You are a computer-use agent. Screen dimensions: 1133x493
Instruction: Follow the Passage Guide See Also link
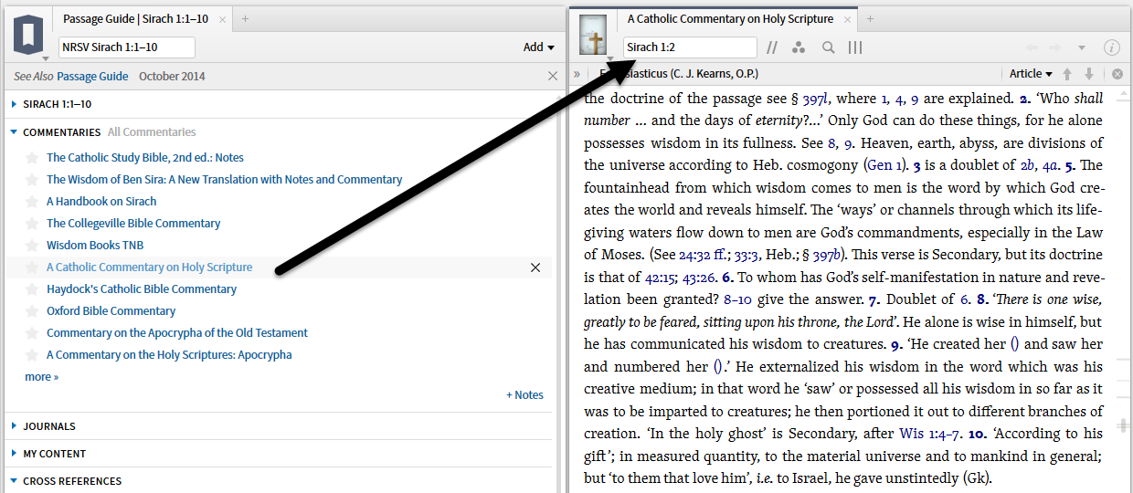pos(92,77)
